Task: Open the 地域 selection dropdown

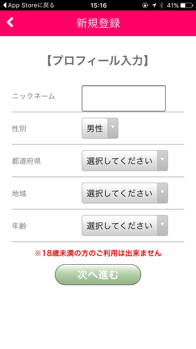Action: pos(125,193)
